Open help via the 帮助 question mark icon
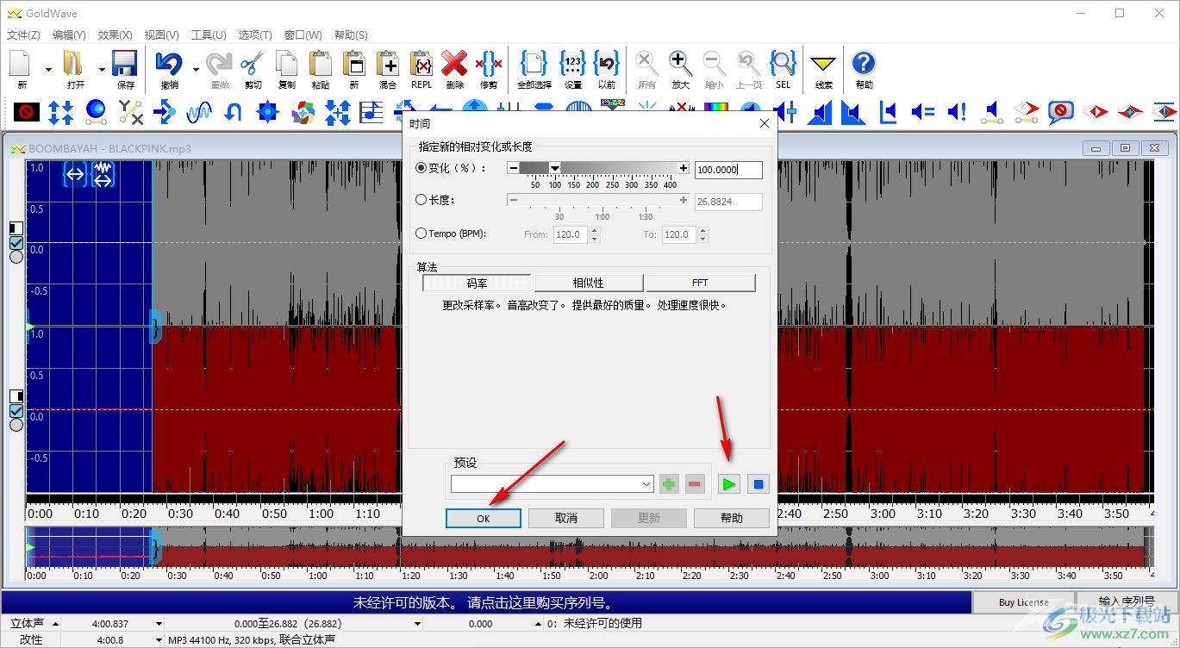 [864, 64]
